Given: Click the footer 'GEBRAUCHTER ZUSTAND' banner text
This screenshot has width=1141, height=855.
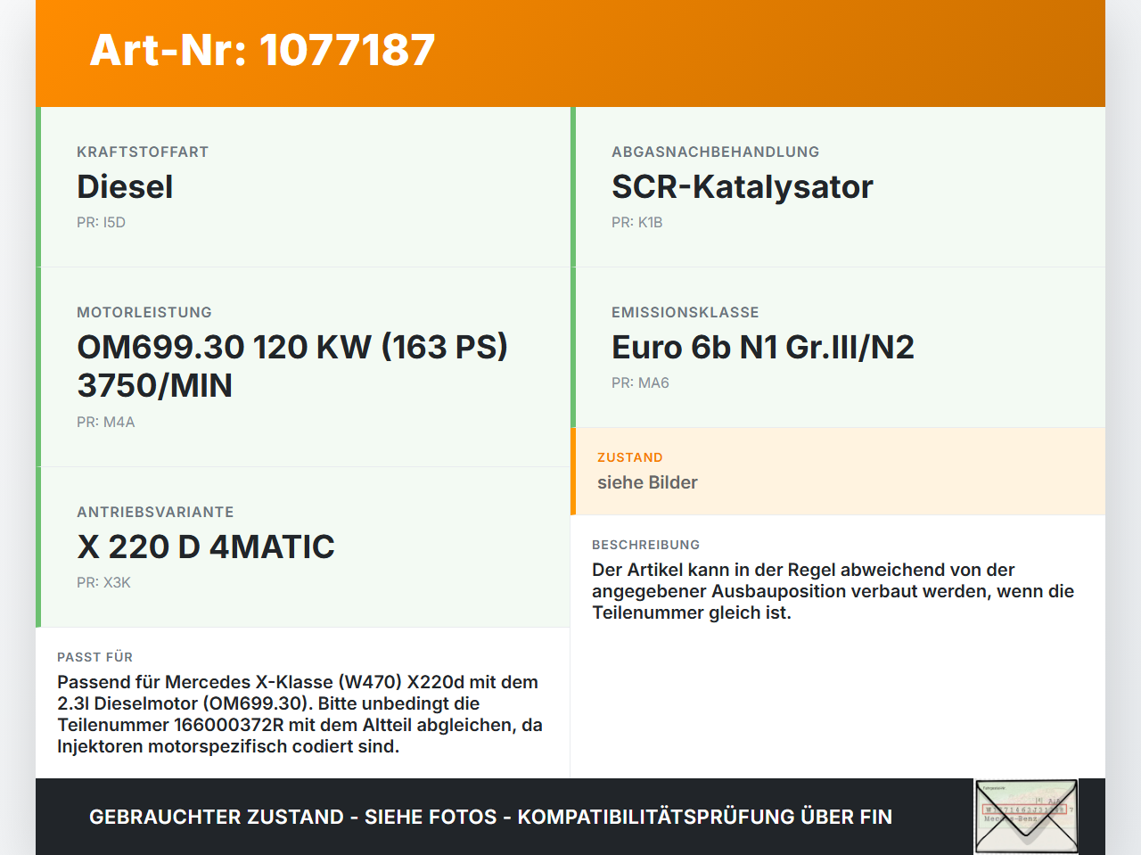Looking at the screenshot, I should pos(490,817).
